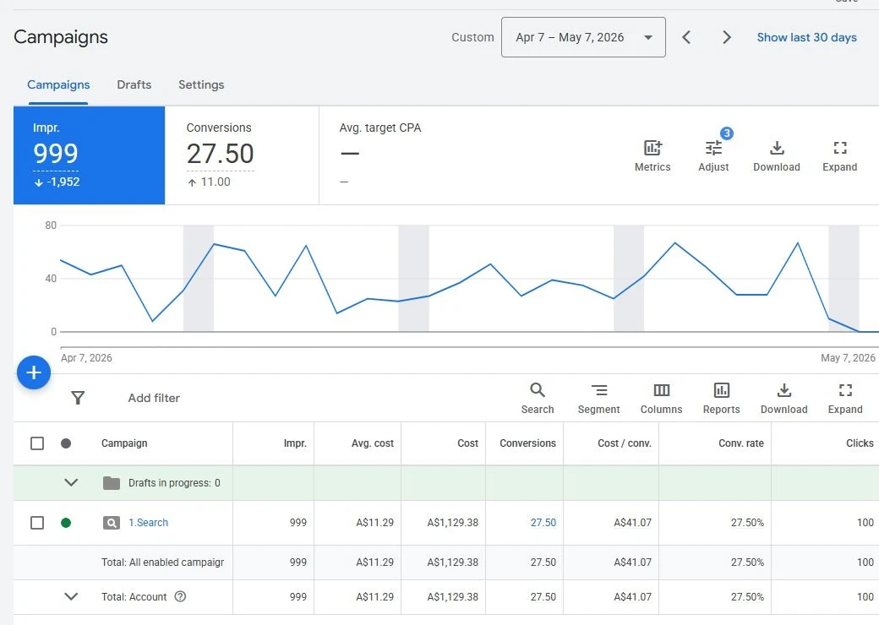This screenshot has width=879, height=625.
Task: Sort by the Conversions column header
Action: pos(527,443)
